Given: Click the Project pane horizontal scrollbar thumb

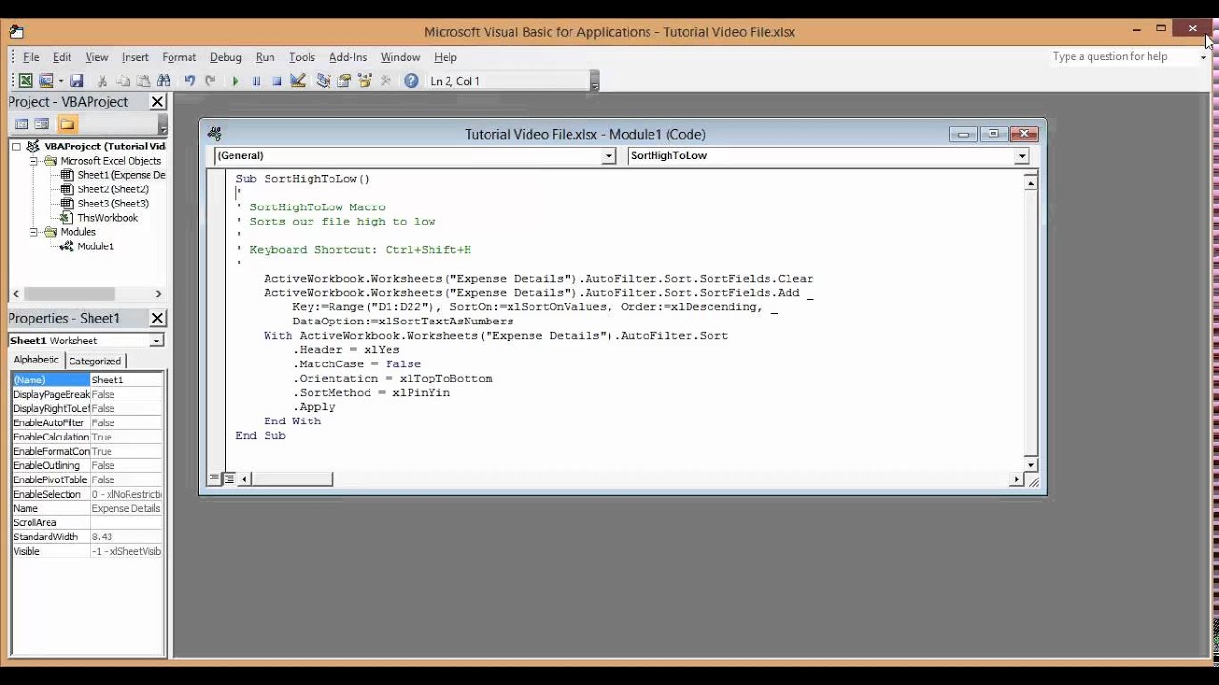Looking at the screenshot, I should (70, 294).
